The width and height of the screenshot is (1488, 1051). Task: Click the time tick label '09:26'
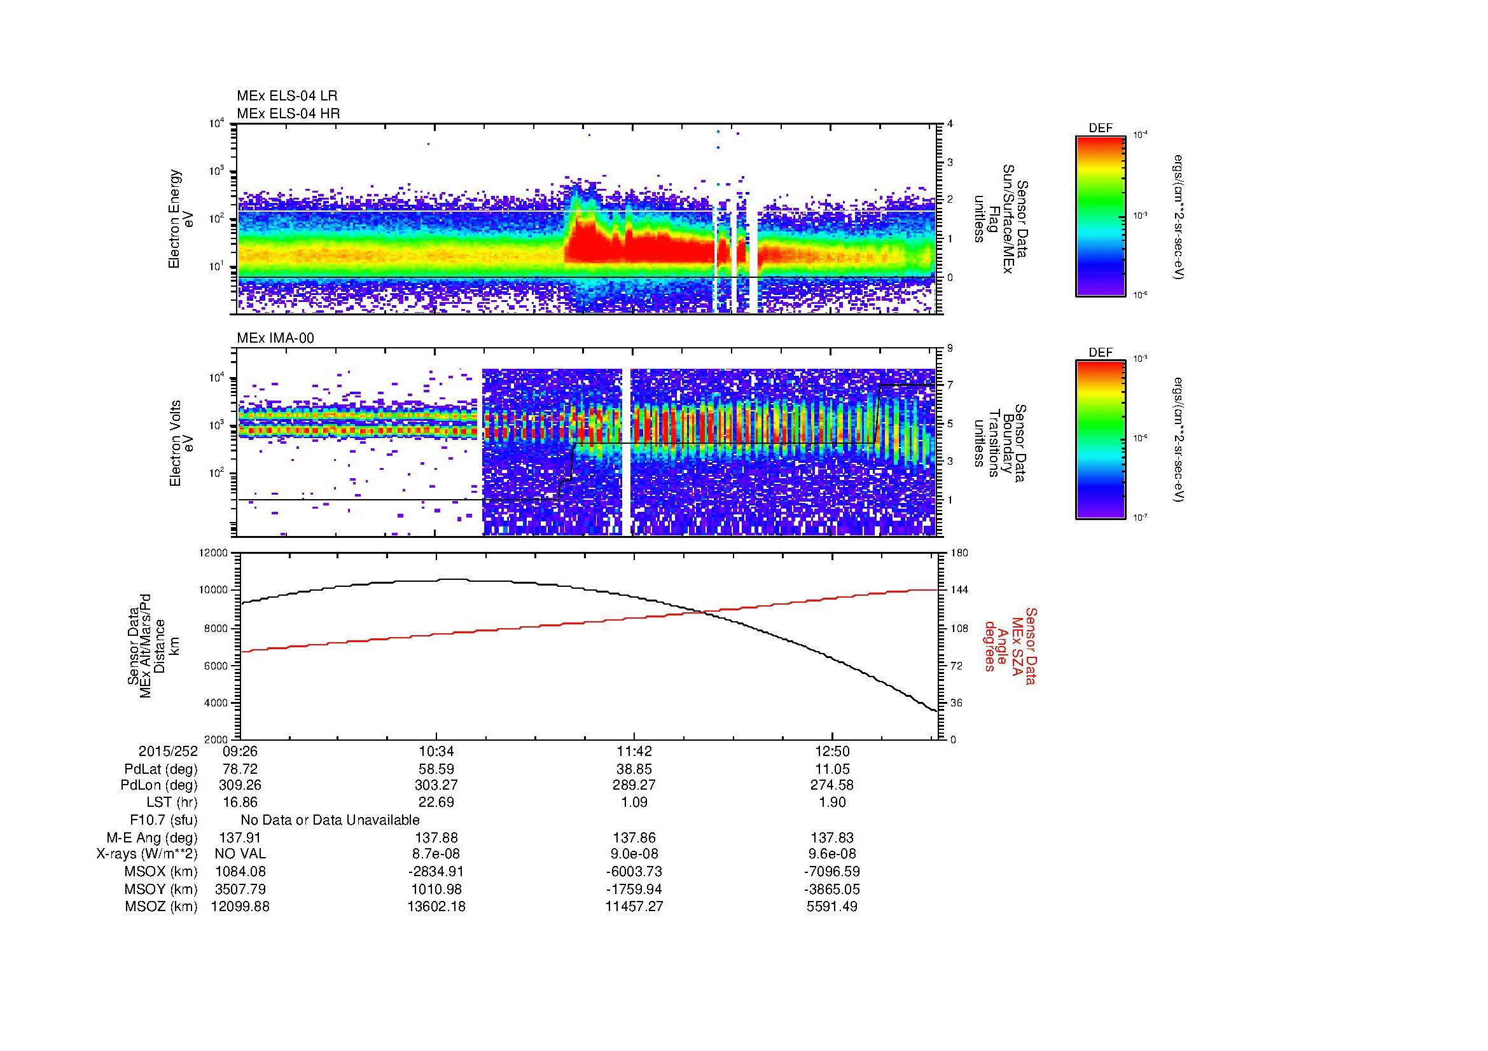pyautogui.click(x=240, y=752)
